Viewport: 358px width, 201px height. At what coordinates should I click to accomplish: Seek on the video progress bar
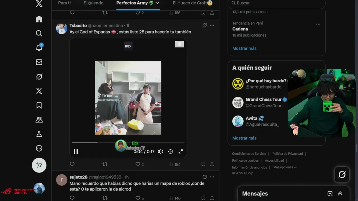(x=128, y=143)
